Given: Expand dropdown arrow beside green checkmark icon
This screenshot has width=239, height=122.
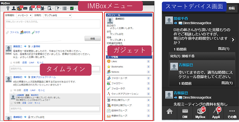Looking at the screenshot, I should [75, 9].
